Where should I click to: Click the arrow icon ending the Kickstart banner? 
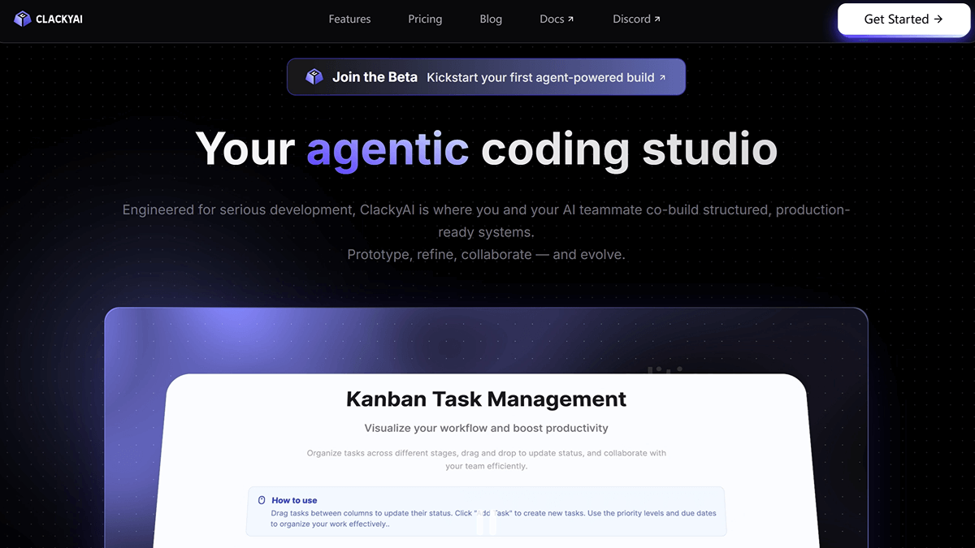click(662, 78)
